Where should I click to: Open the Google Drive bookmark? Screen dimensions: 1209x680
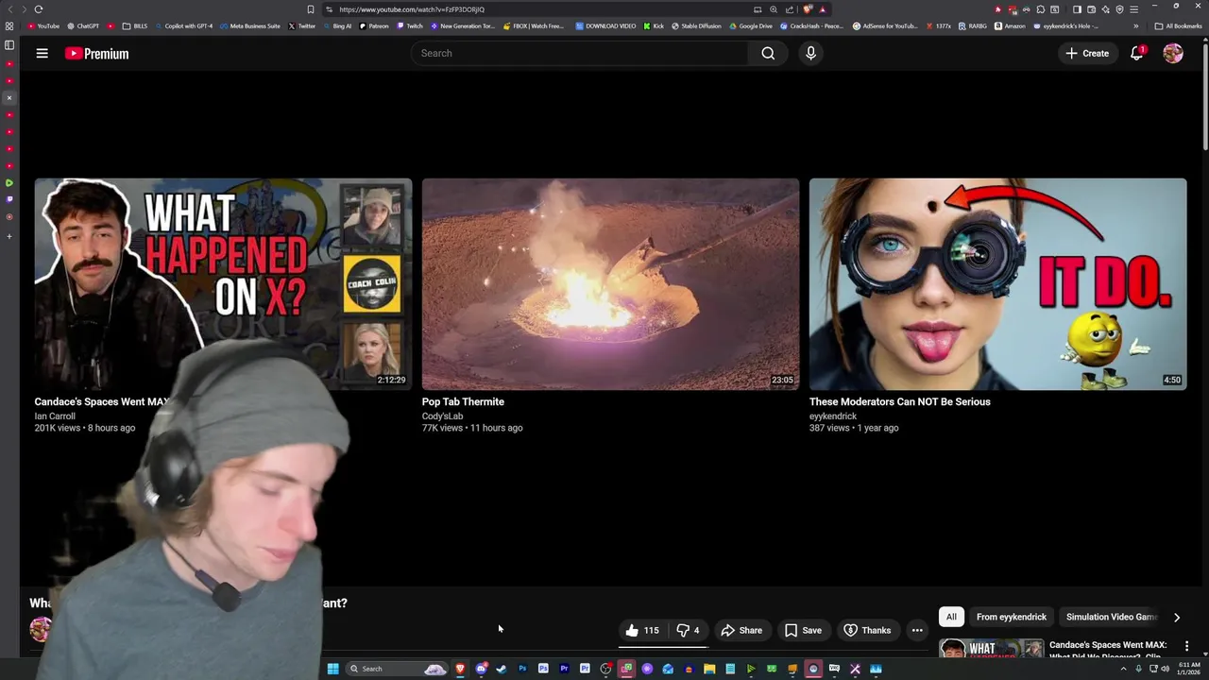pos(750,26)
